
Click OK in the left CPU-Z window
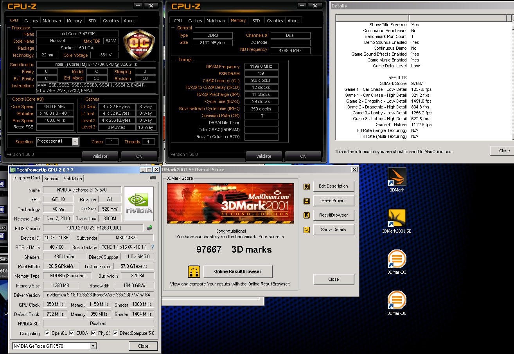point(139,156)
